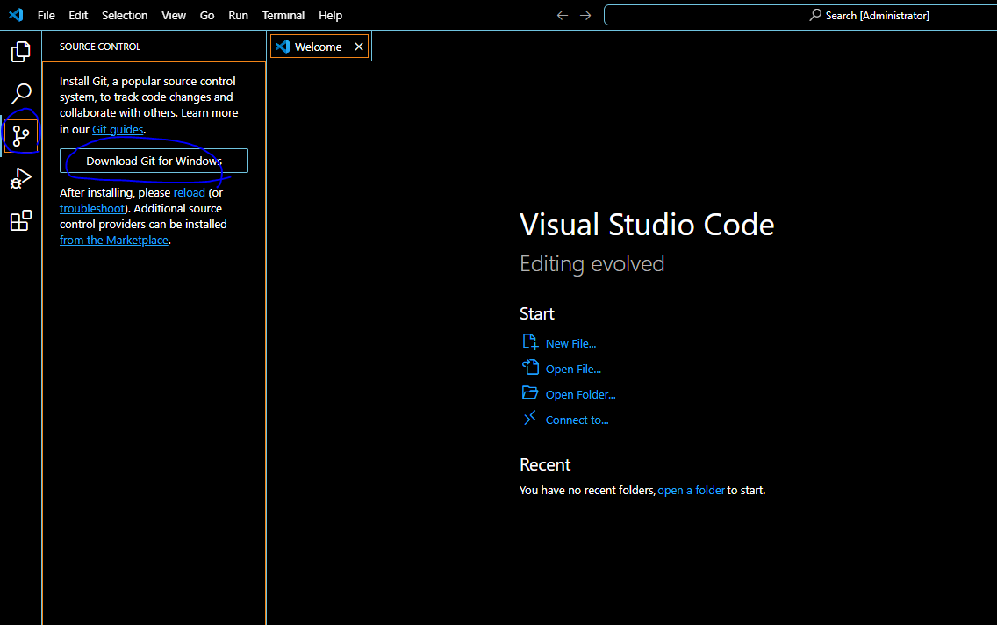The height and width of the screenshot is (625, 997).
Task: Go back with the left arrow
Action: [x=562, y=15]
